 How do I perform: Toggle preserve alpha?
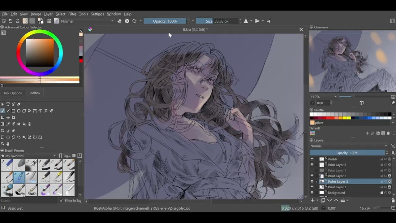point(127,21)
